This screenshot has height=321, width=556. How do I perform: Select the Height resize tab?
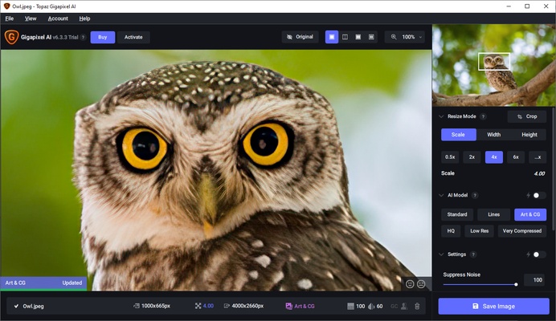[529, 135]
